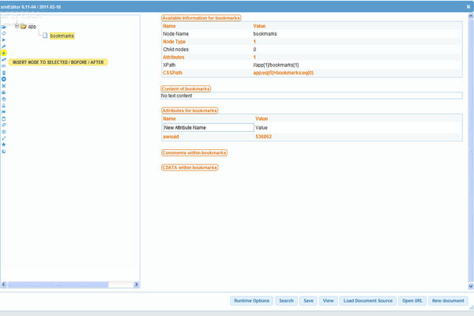Expand CDATA within bookmarks section
This screenshot has width=474, height=316.
(190, 167)
